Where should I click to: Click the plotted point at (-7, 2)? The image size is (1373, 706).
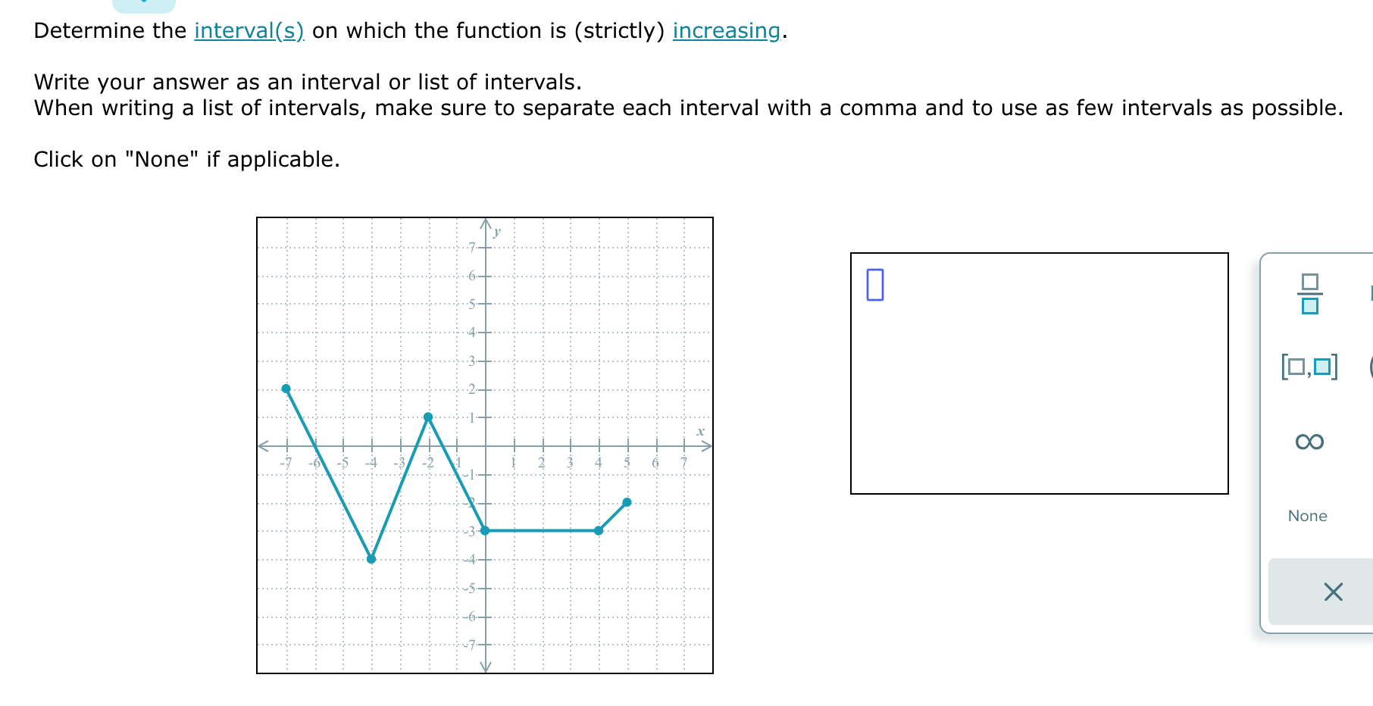coord(286,388)
